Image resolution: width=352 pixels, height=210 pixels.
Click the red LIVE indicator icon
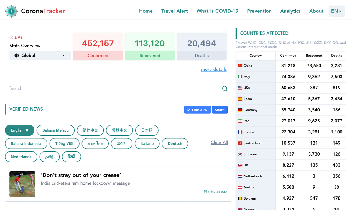point(11,38)
